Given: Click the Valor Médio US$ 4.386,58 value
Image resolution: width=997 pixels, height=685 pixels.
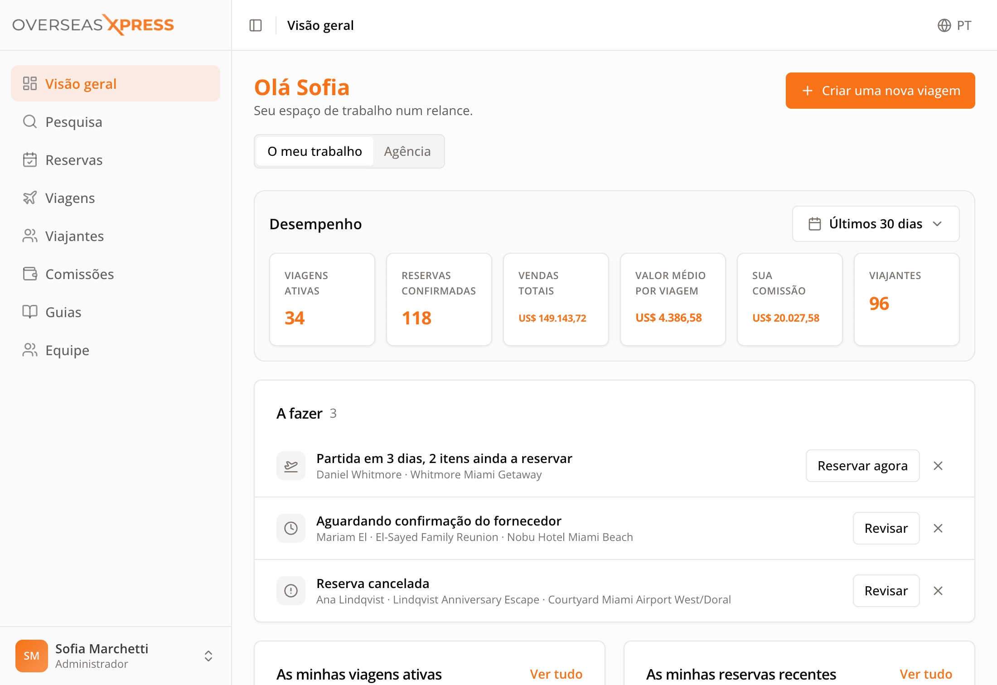Looking at the screenshot, I should click(x=668, y=318).
